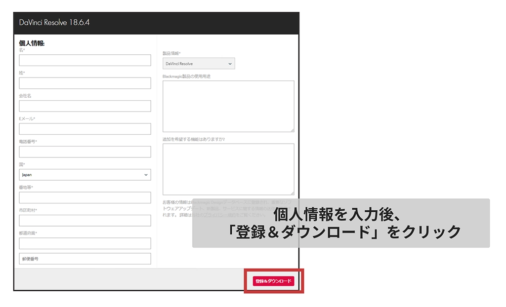The image size is (506, 307).
Task: Select the Eメール input field
Action: coord(85,129)
